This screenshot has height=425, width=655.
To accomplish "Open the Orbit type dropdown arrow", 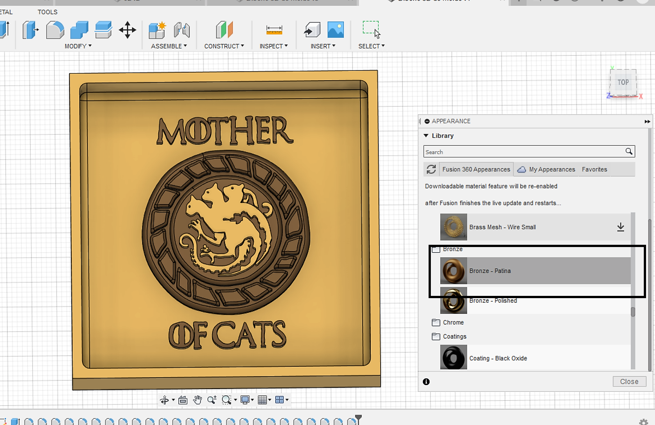I will click(x=173, y=400).
